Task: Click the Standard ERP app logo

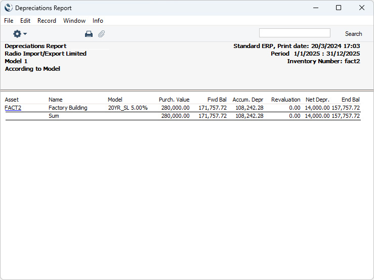Action: point(8,8)
